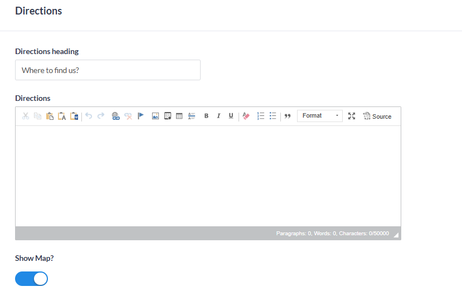462x301 pixels.
Task: Click Paste from Word icon
Action: 74,116
